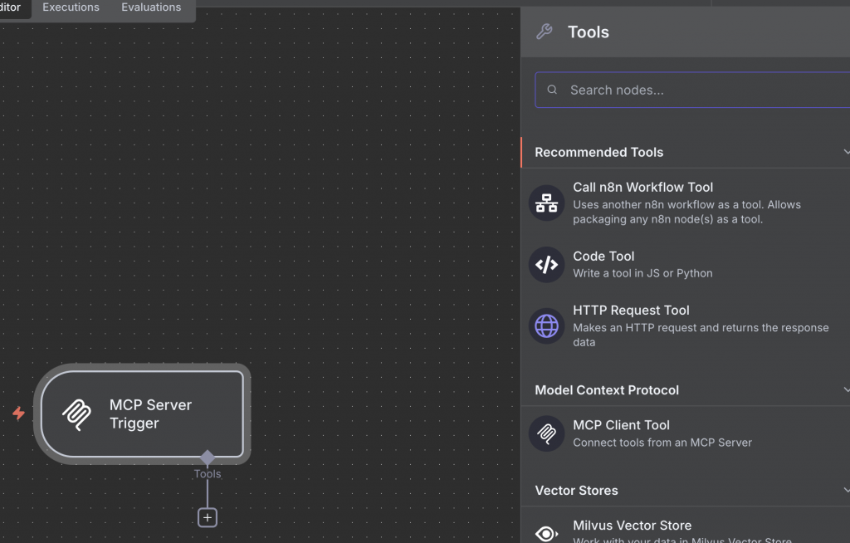Click the wrench icon beside Tools heading

545,32
